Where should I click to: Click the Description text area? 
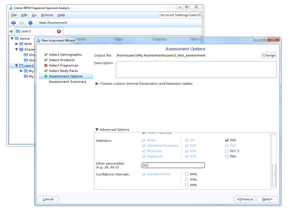coord(196,70)
